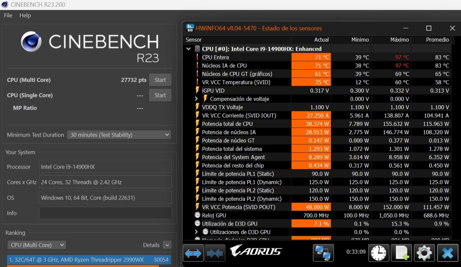
Task: Click the thermometer icon beside CPU Entera
Action: [x=198, y=57]
